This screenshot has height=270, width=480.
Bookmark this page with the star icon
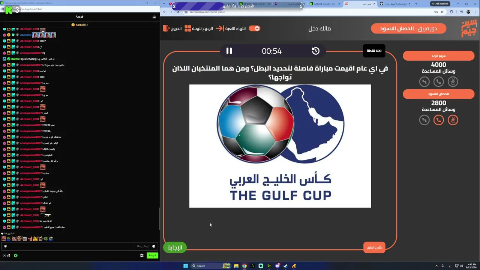[x=442, y=12]
